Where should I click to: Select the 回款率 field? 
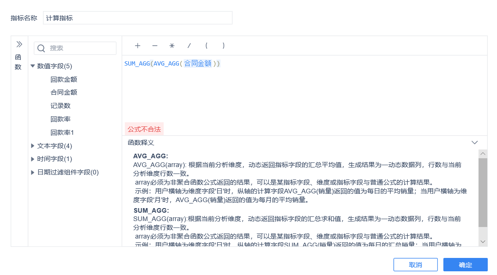coord(60,119)
